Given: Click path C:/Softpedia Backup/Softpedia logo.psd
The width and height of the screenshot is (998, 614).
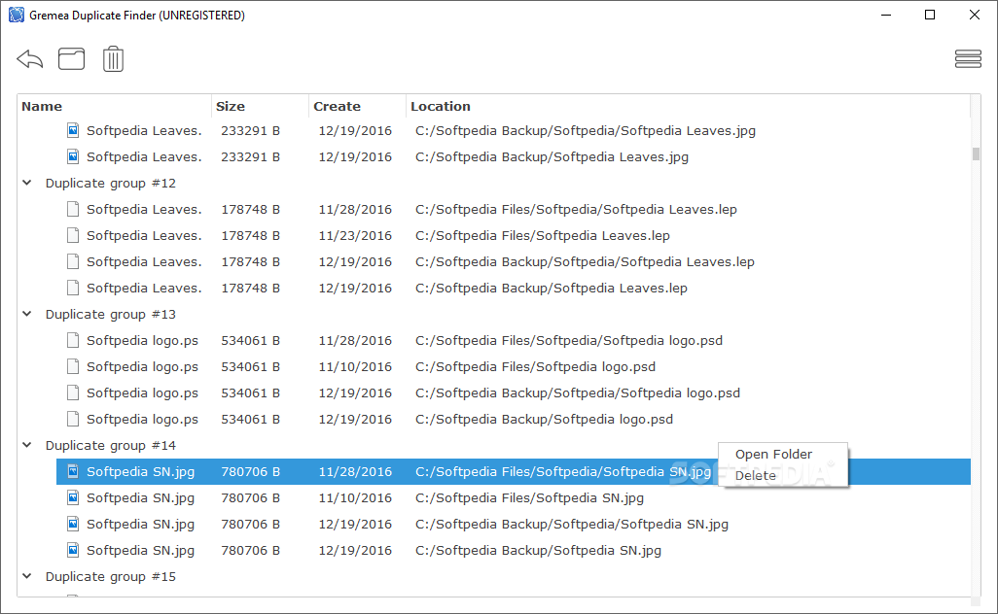Looking at the screenshot, I should [544, 420].
